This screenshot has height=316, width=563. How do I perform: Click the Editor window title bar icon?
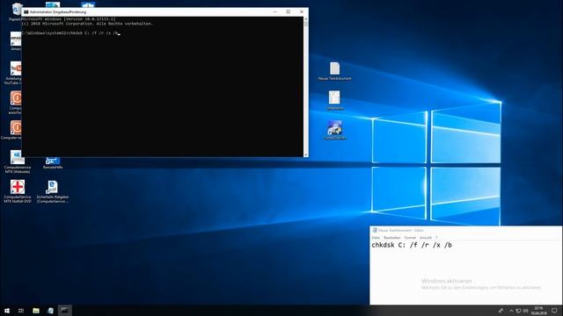[x=375, y=230]
